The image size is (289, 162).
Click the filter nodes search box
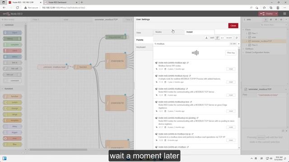point(13,19)
